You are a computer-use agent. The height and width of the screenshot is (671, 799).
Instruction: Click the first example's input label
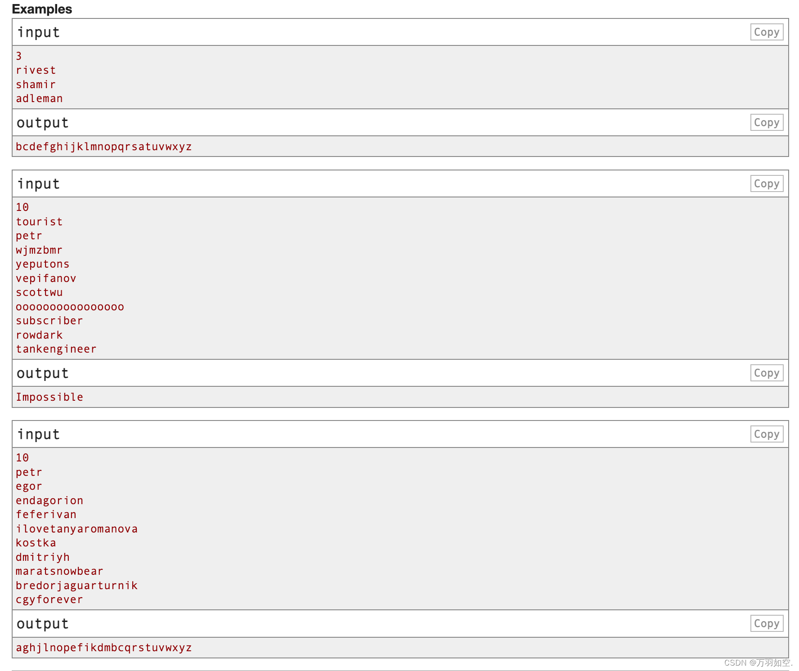38,32
